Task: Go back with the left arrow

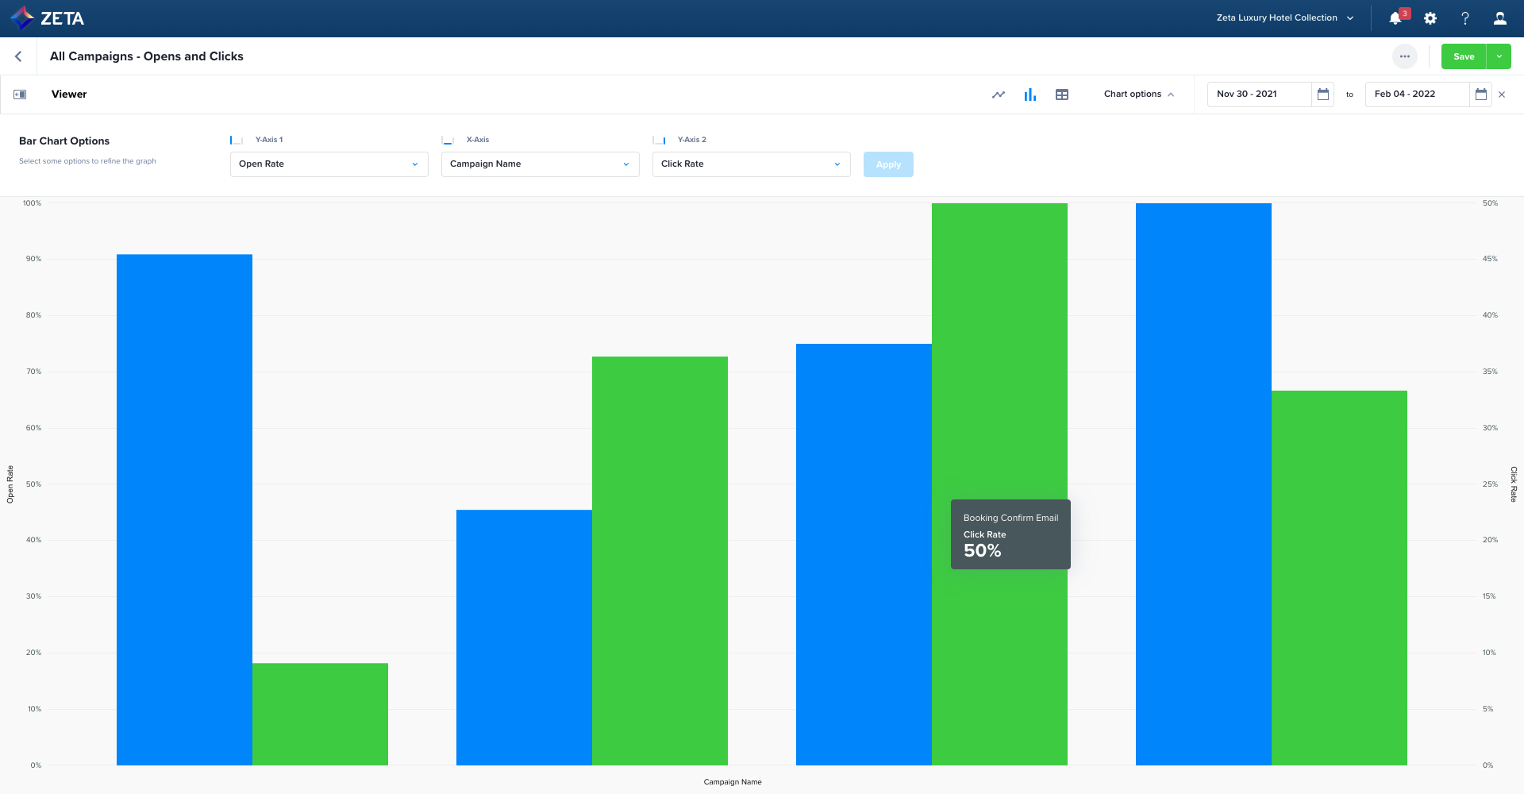Action: click(18, 56)
